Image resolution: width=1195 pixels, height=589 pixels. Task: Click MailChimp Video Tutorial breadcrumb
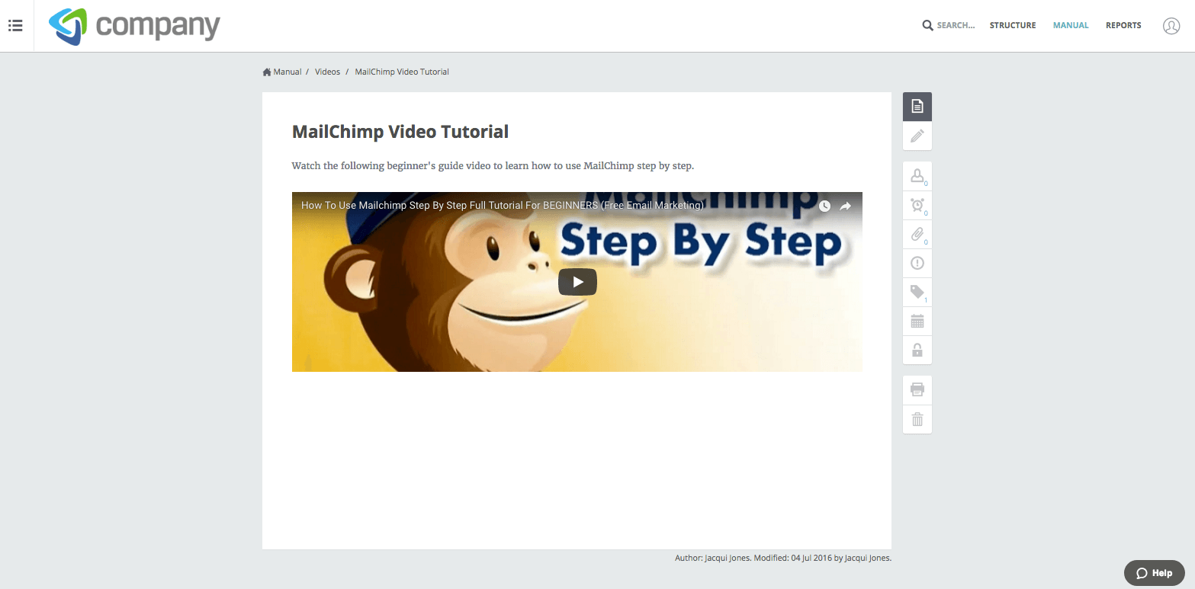402,72
